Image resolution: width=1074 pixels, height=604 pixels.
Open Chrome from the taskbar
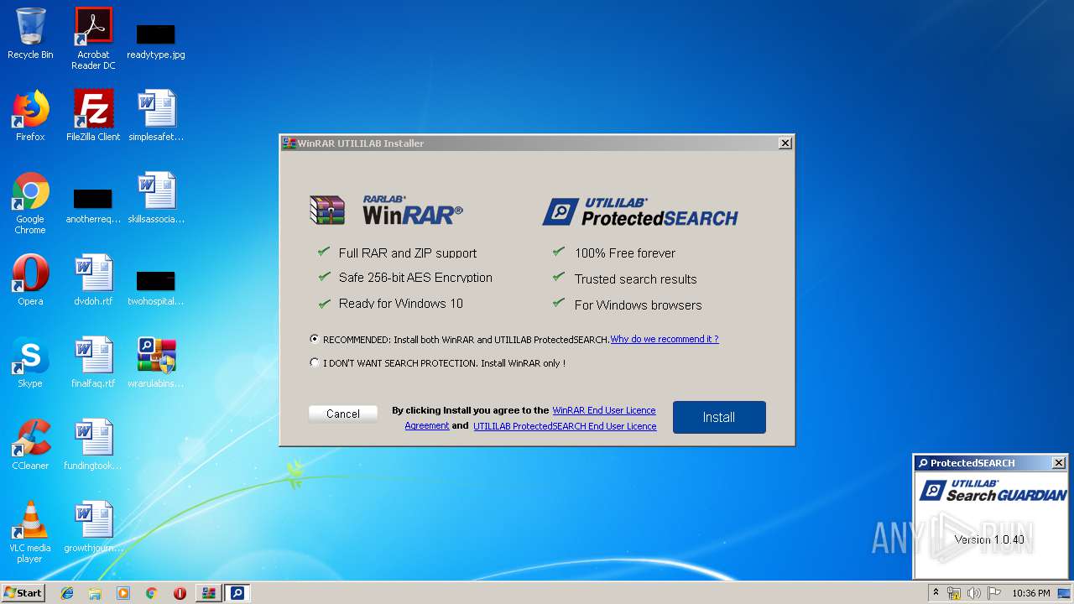[x=151, y=593]
